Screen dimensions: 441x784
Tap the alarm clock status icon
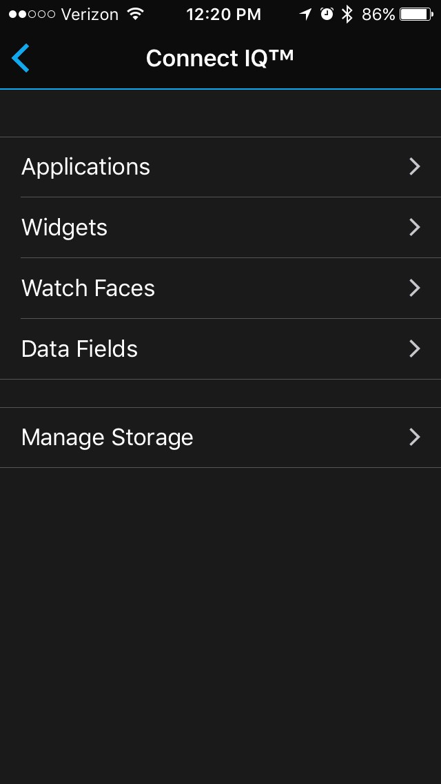tap(327, 14)
